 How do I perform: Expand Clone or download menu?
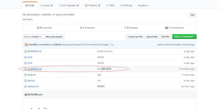point(184,37)
